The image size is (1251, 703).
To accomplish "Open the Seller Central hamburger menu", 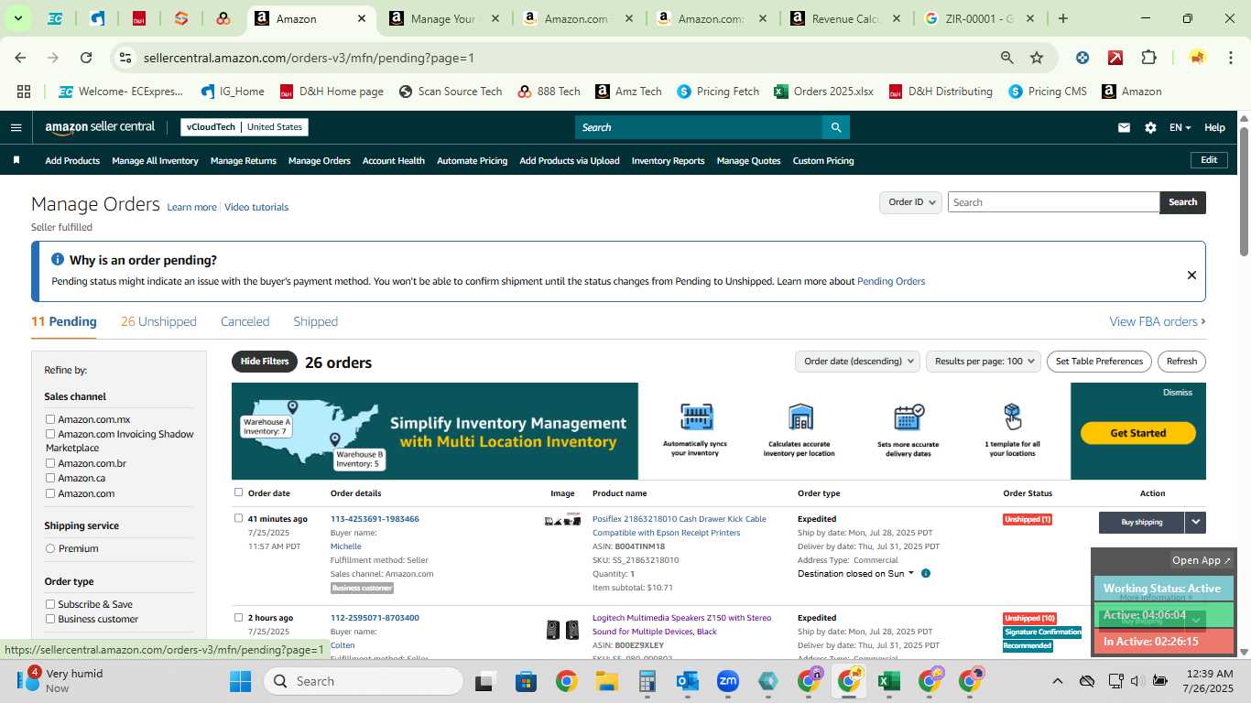I will click(16, 127).
